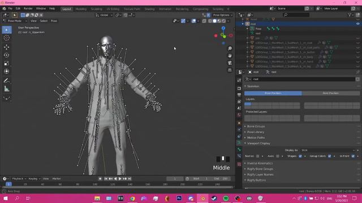The height and width of the screenshot is (203, 362).
Task: Enable wireframe viewport shading
Action: coord(210,21)
